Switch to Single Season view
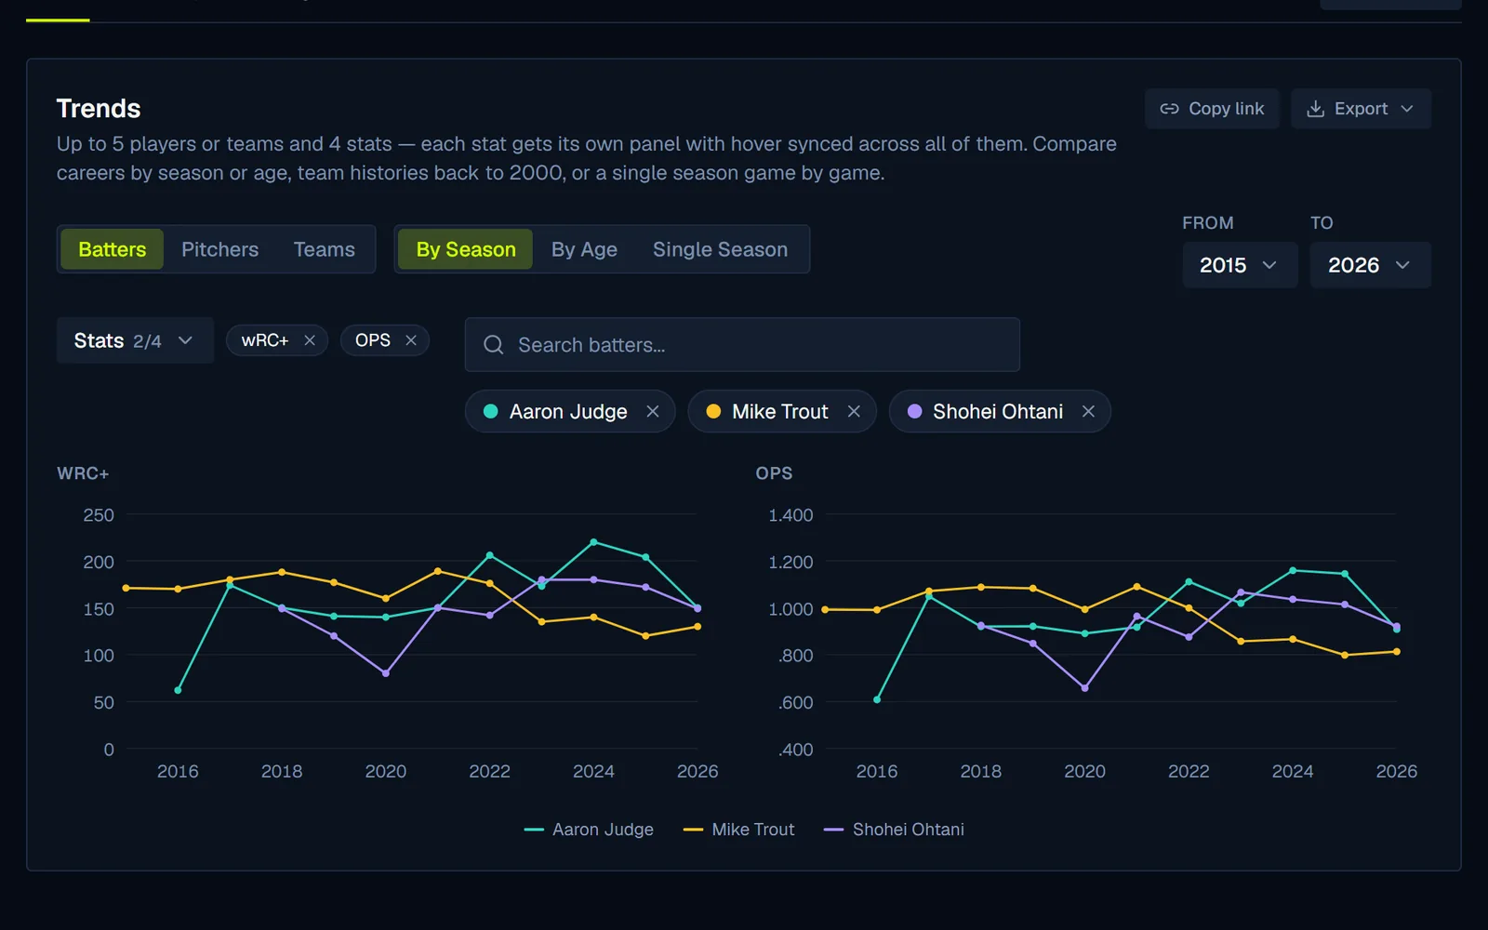The height and width of the screenshot is (930, 1488). click(720, 249)
